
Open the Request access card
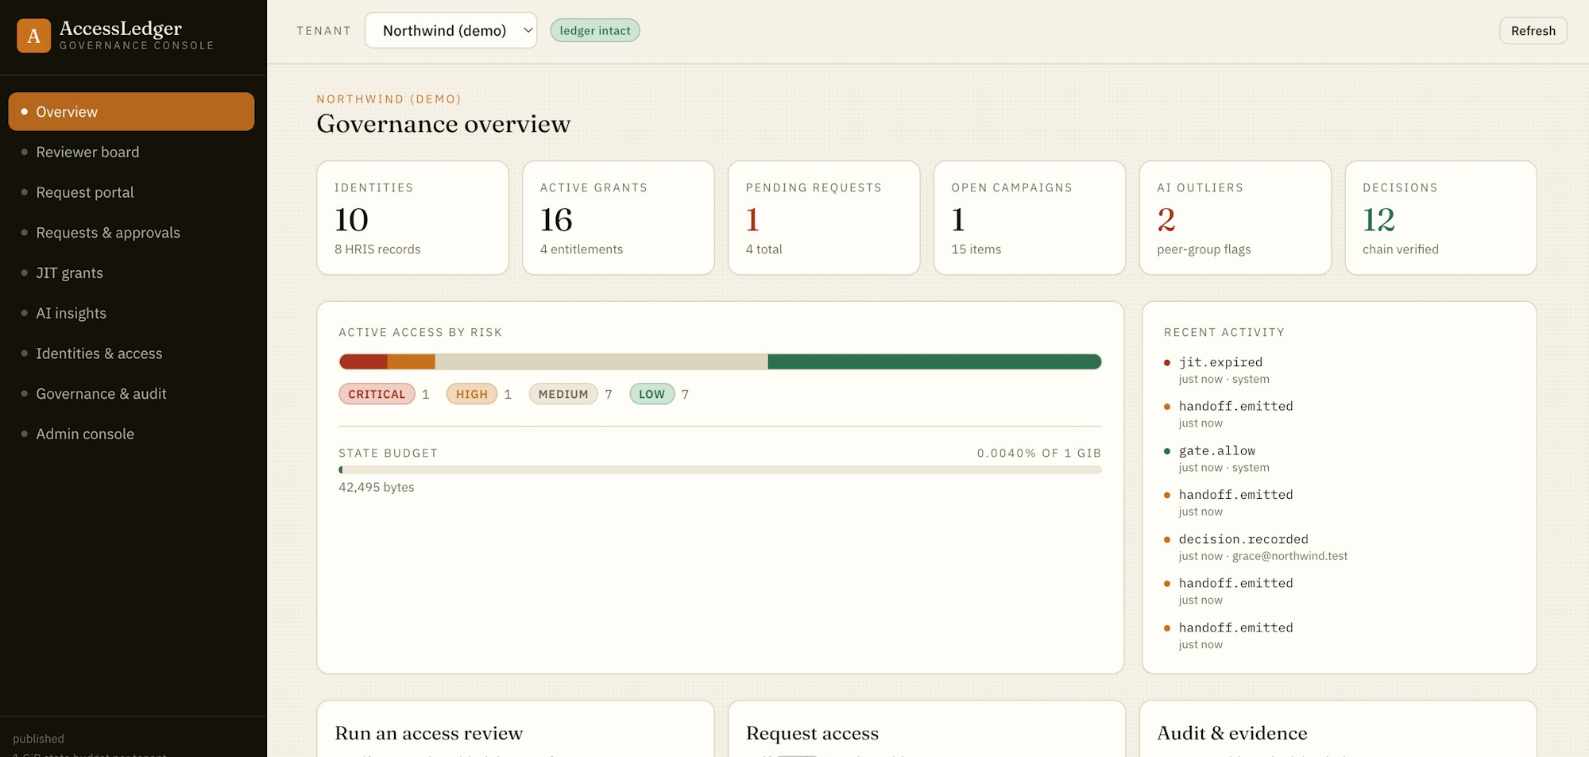926,728
